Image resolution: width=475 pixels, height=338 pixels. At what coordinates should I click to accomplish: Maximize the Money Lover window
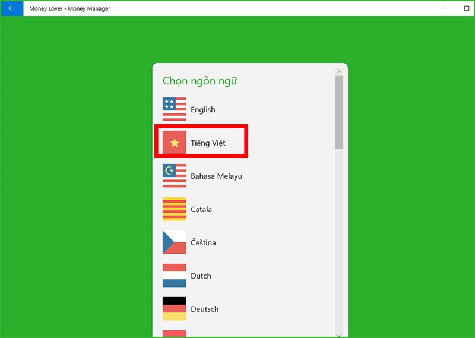467,8
